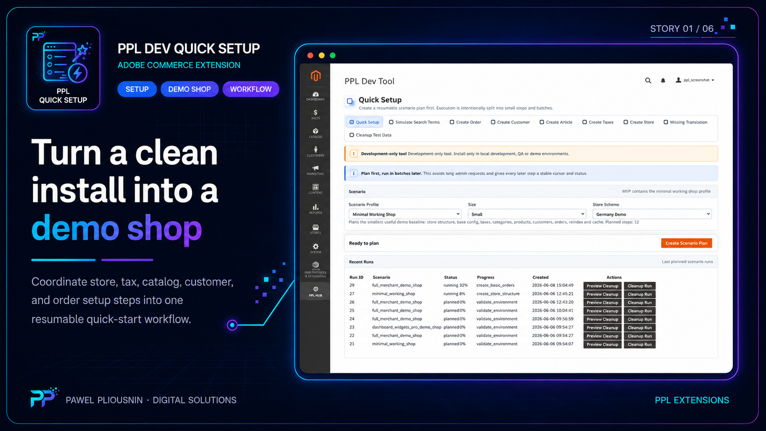This screenshot has height=431, width=766.
Task: Open the Dashboard sidebar icon
Action: point(315,96)
